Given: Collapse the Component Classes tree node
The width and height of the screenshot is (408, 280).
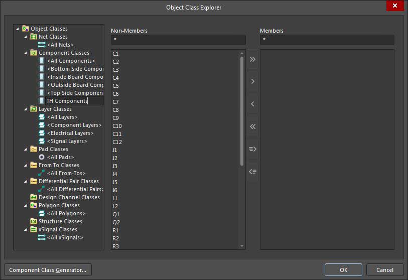Looking at the screenshot, I should tap(26, 53).
